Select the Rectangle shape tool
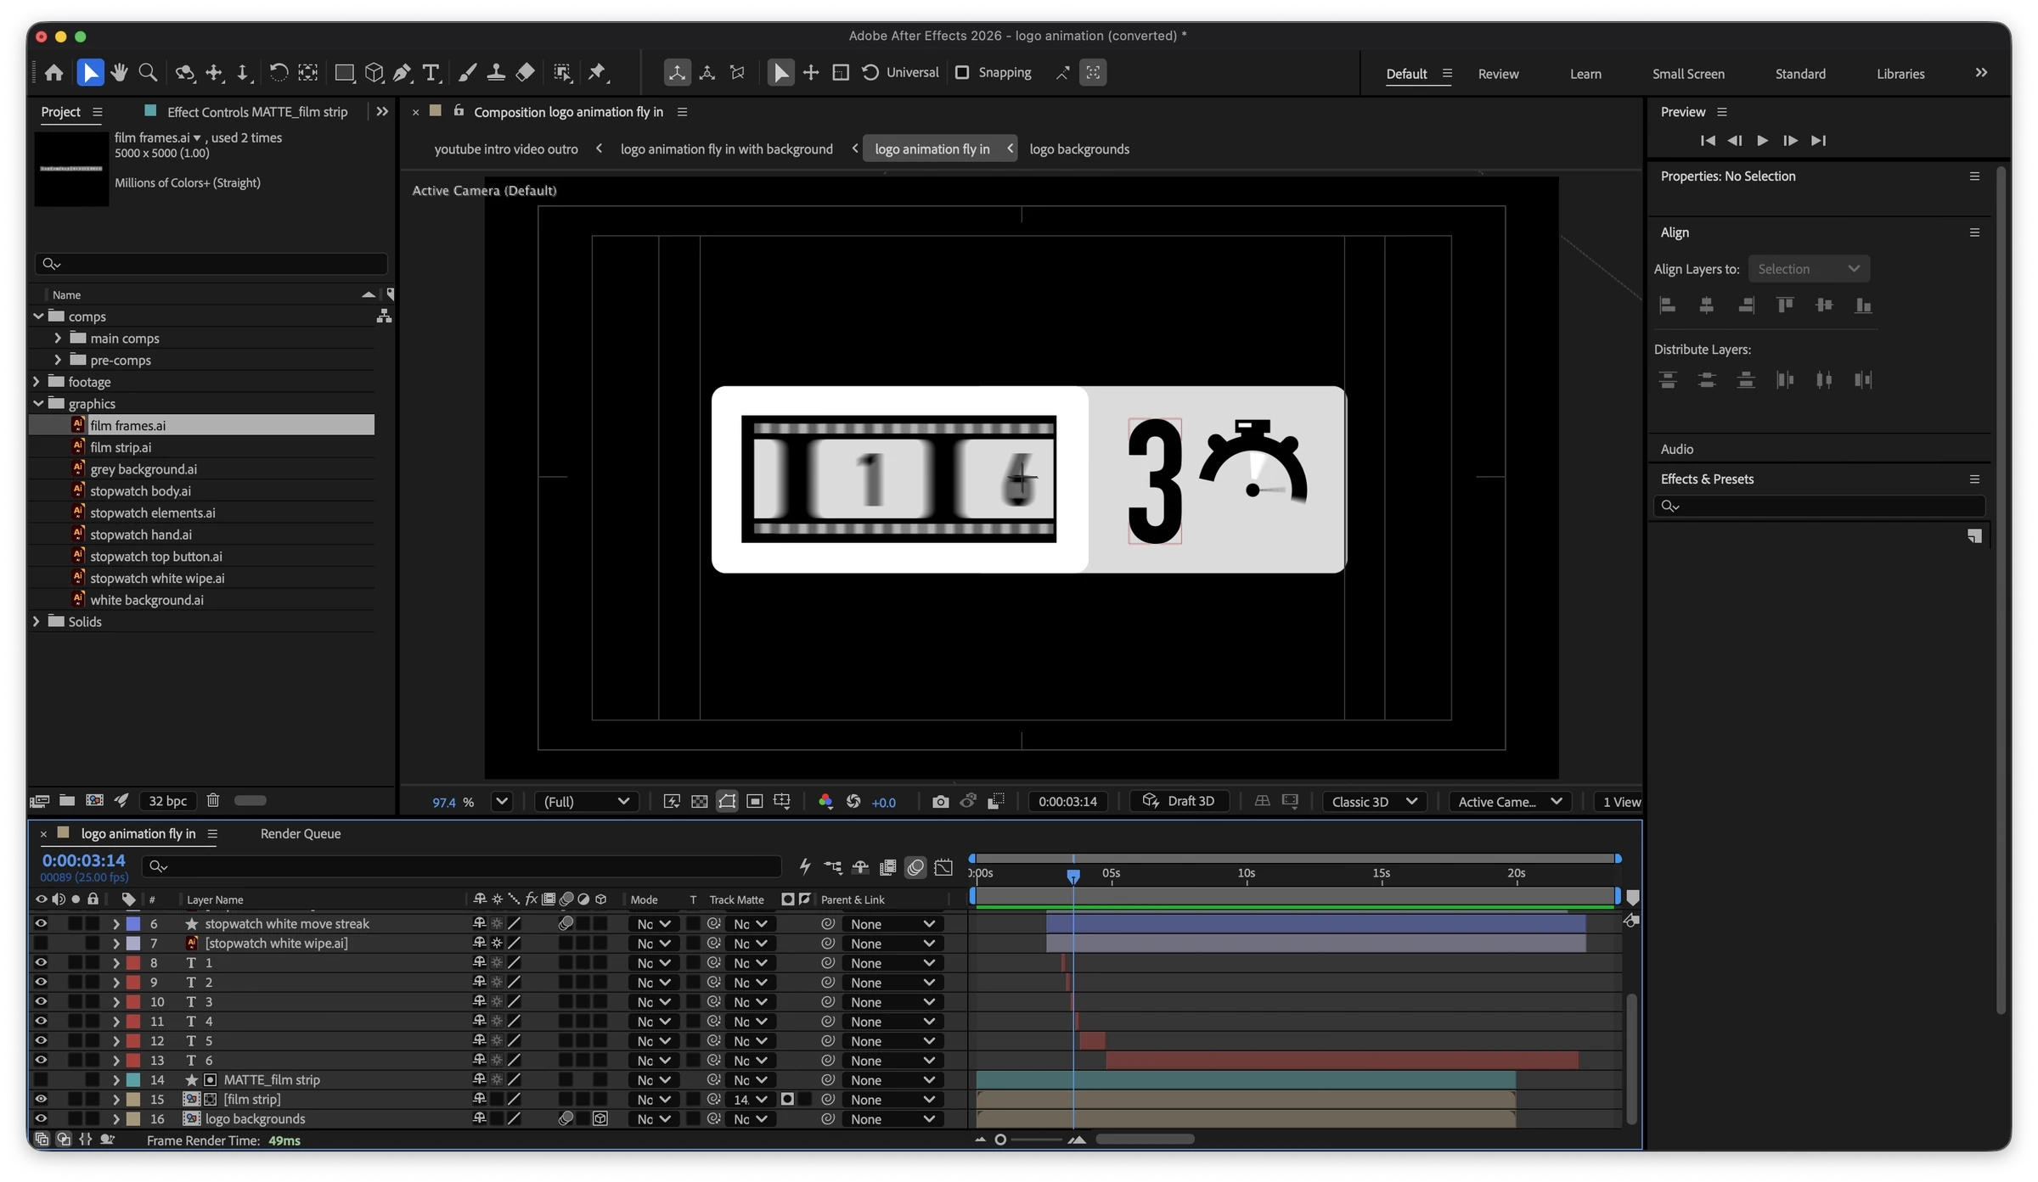The image size is (2038, 1182). point(344,73)
